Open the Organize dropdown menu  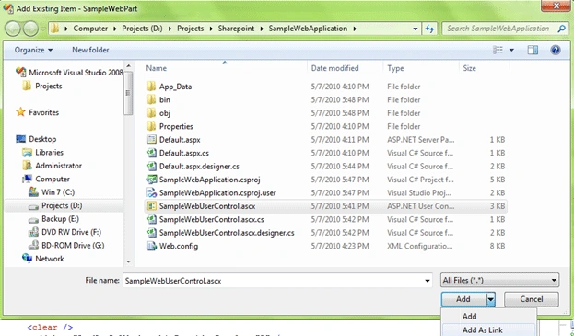[33, 50]
